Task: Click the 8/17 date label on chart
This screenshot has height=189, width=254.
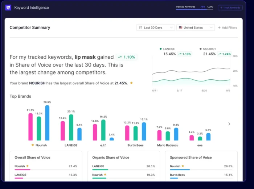Action: pyautogui.click(x=180, y=91)
